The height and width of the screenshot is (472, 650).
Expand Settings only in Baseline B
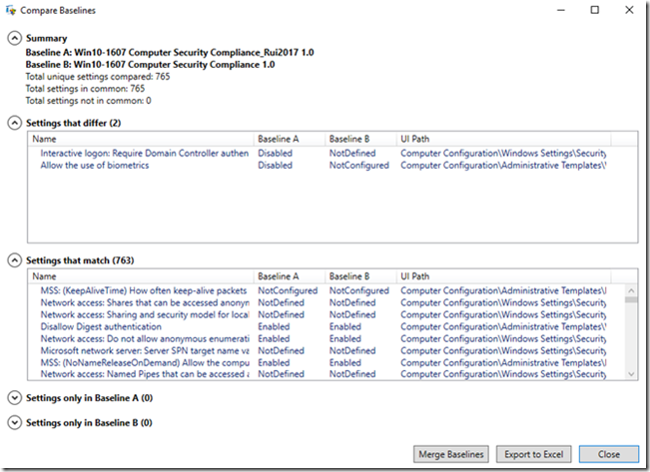(x=15, y=423)
